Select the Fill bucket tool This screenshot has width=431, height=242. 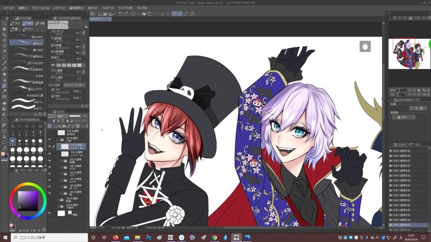point(4,103)
